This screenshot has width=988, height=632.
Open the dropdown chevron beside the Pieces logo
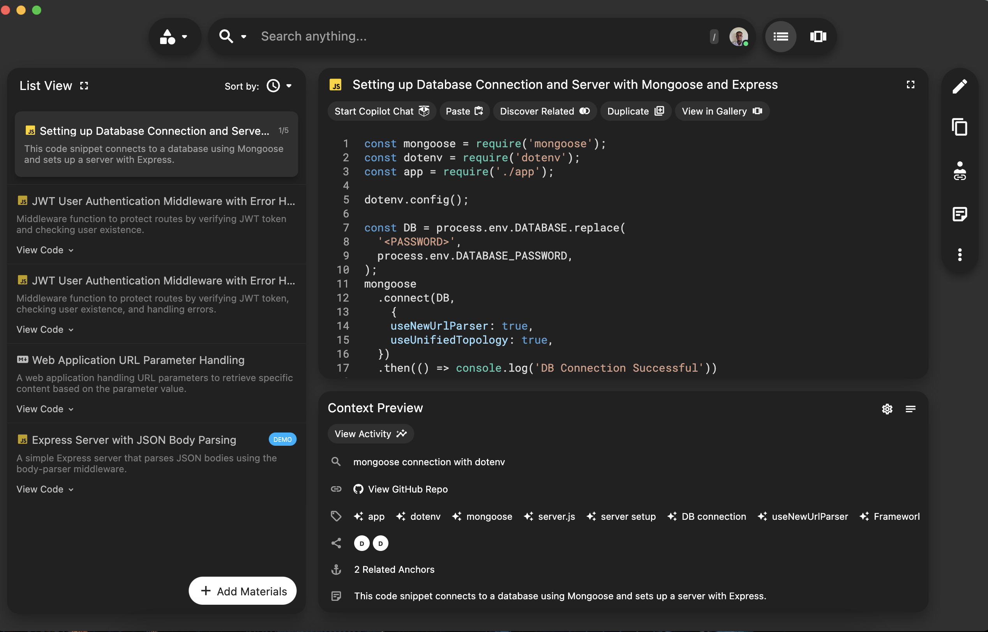[x=185, y=37]
